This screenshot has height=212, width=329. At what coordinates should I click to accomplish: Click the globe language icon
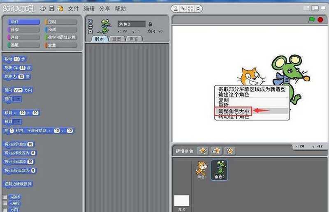coord(43,8)
